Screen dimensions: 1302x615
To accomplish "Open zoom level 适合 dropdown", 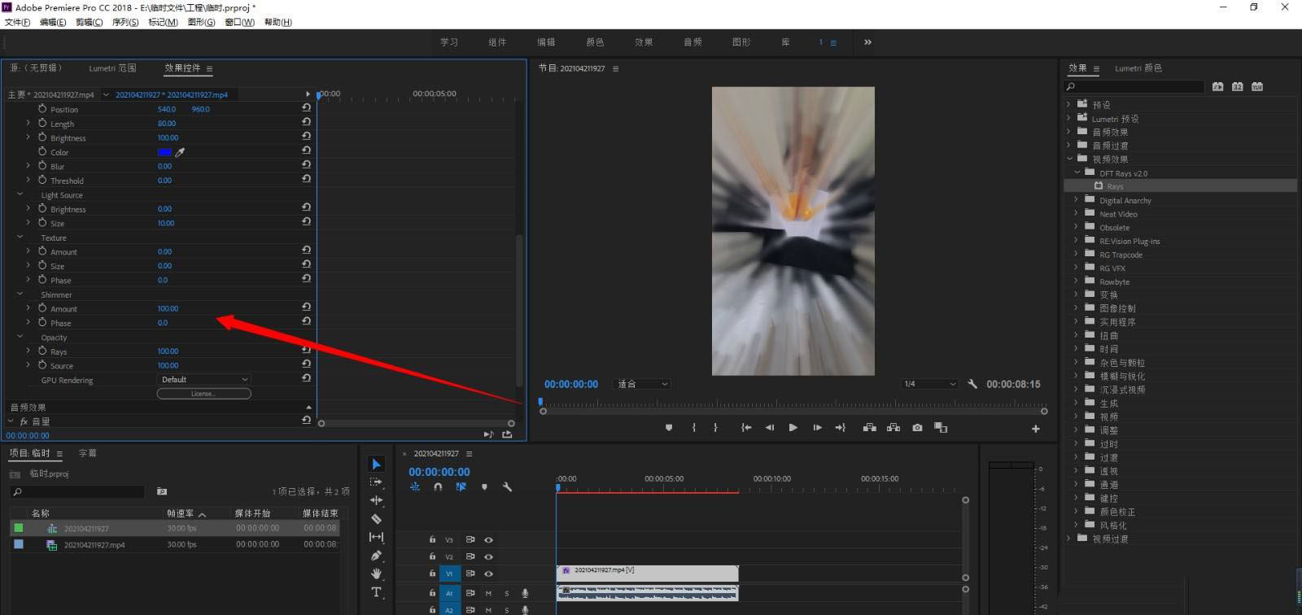I will (x=643, y=384).
